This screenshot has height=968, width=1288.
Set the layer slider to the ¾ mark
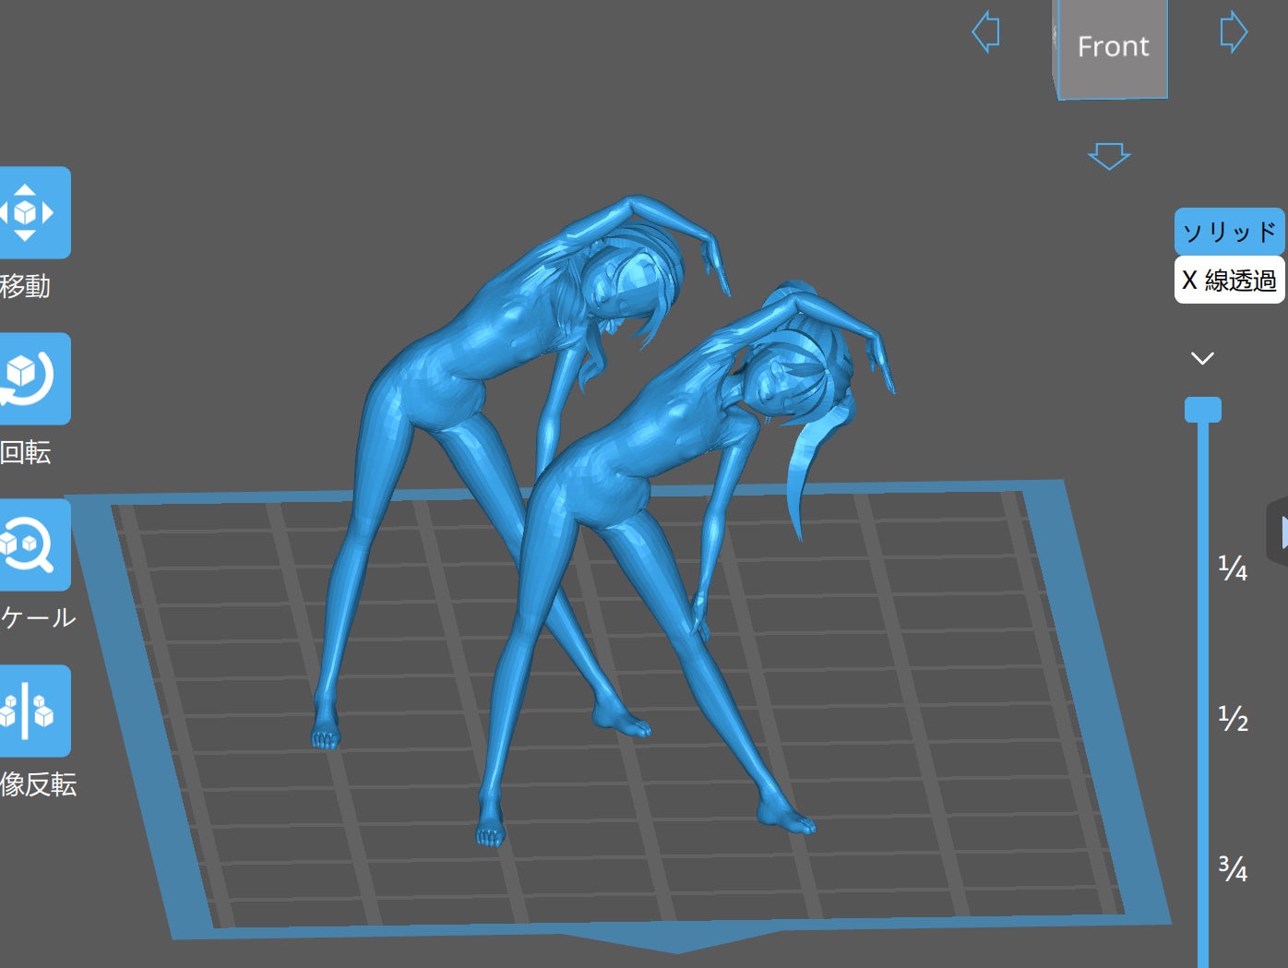tap(1233, 868)
